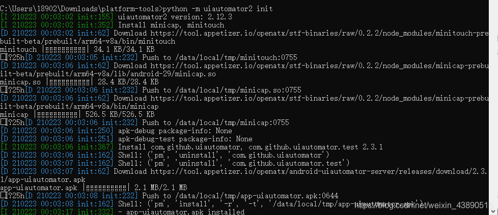Click the Push app-uiautomator.apk:0644 line
Screen dimensions: 498x215
point(239,196)
